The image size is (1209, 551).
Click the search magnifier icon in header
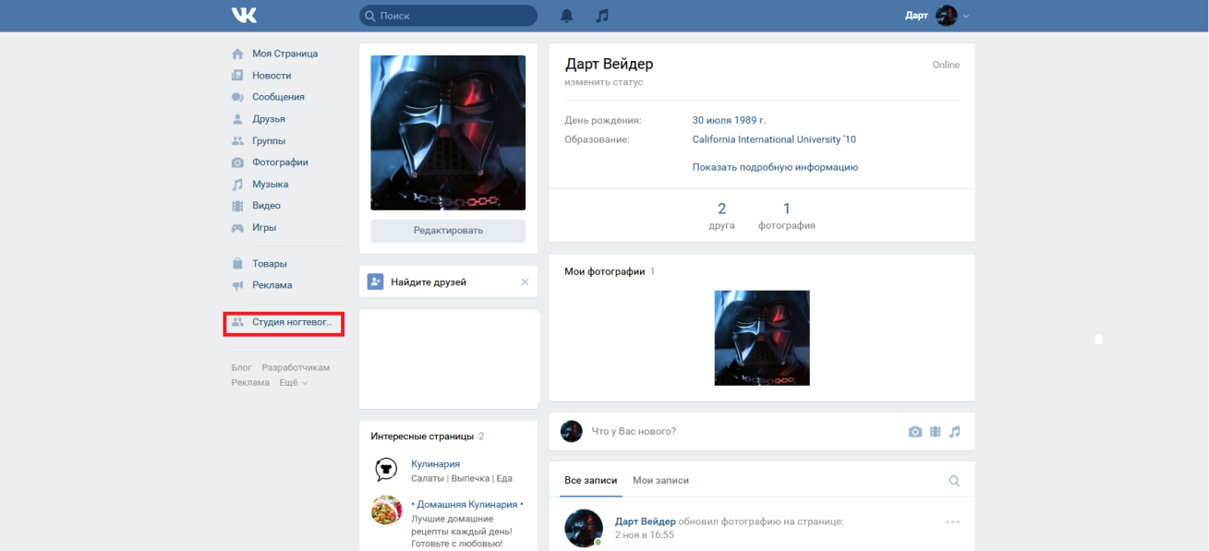coord(370,16)
